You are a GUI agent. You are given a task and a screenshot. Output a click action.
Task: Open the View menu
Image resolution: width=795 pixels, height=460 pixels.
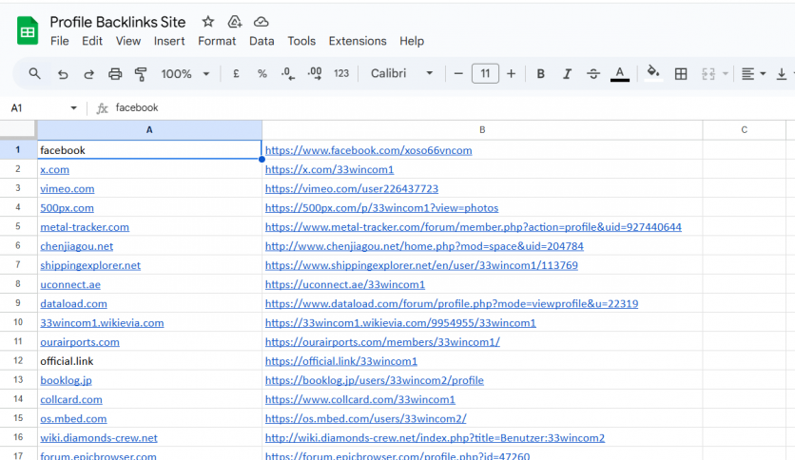tap(127, 41)
